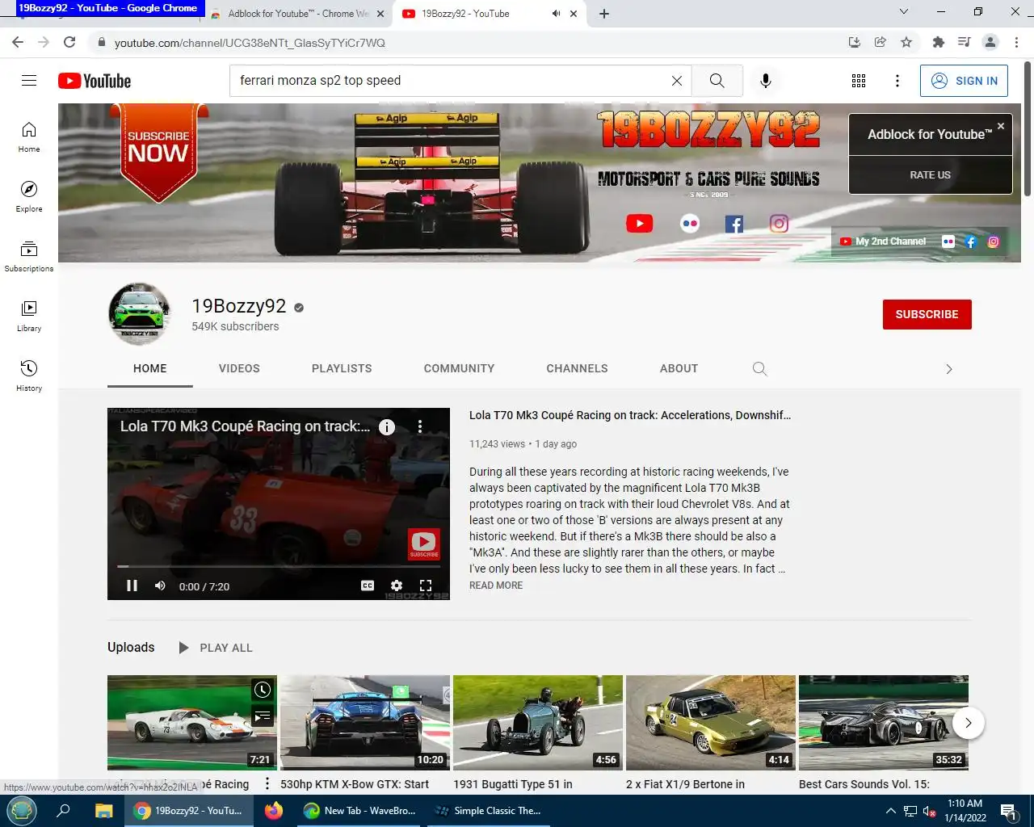
Task: Open a new Chrome tab
Action: tap(604, 14)
